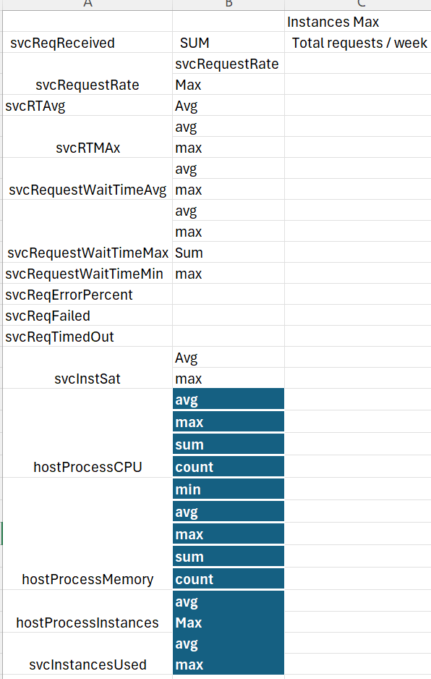Select the svcReqFailed cell

[x=88, y=316]
